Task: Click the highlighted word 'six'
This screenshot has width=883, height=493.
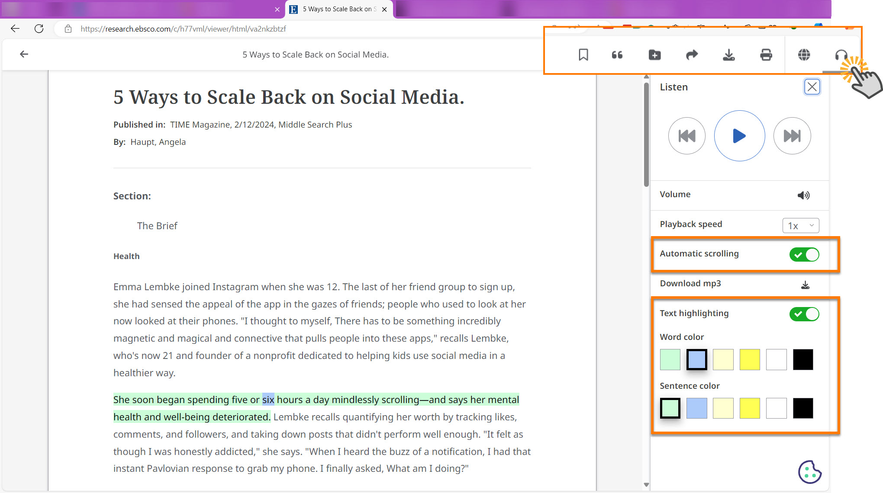Action: (x=268, y=400)
